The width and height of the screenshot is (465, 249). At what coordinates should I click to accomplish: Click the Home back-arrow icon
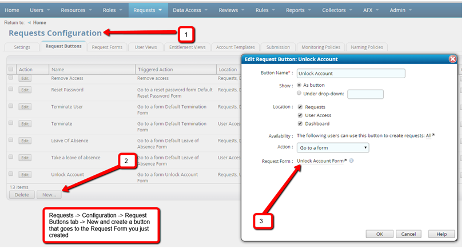[29, 23]
